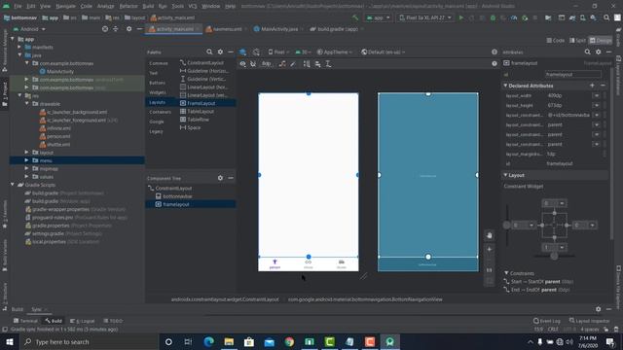Screen dimensions: 623x350
Task: Switch editor to Split view
Action: pyautogui.click(x=577, y=41)
